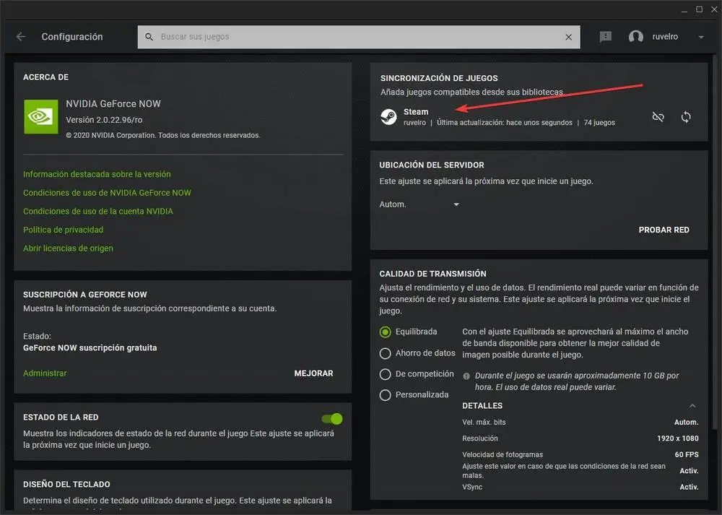This screenshot has height=515, width=722.
Task: Click the VSync Activ. value
Action: click(x=689, y=487)
